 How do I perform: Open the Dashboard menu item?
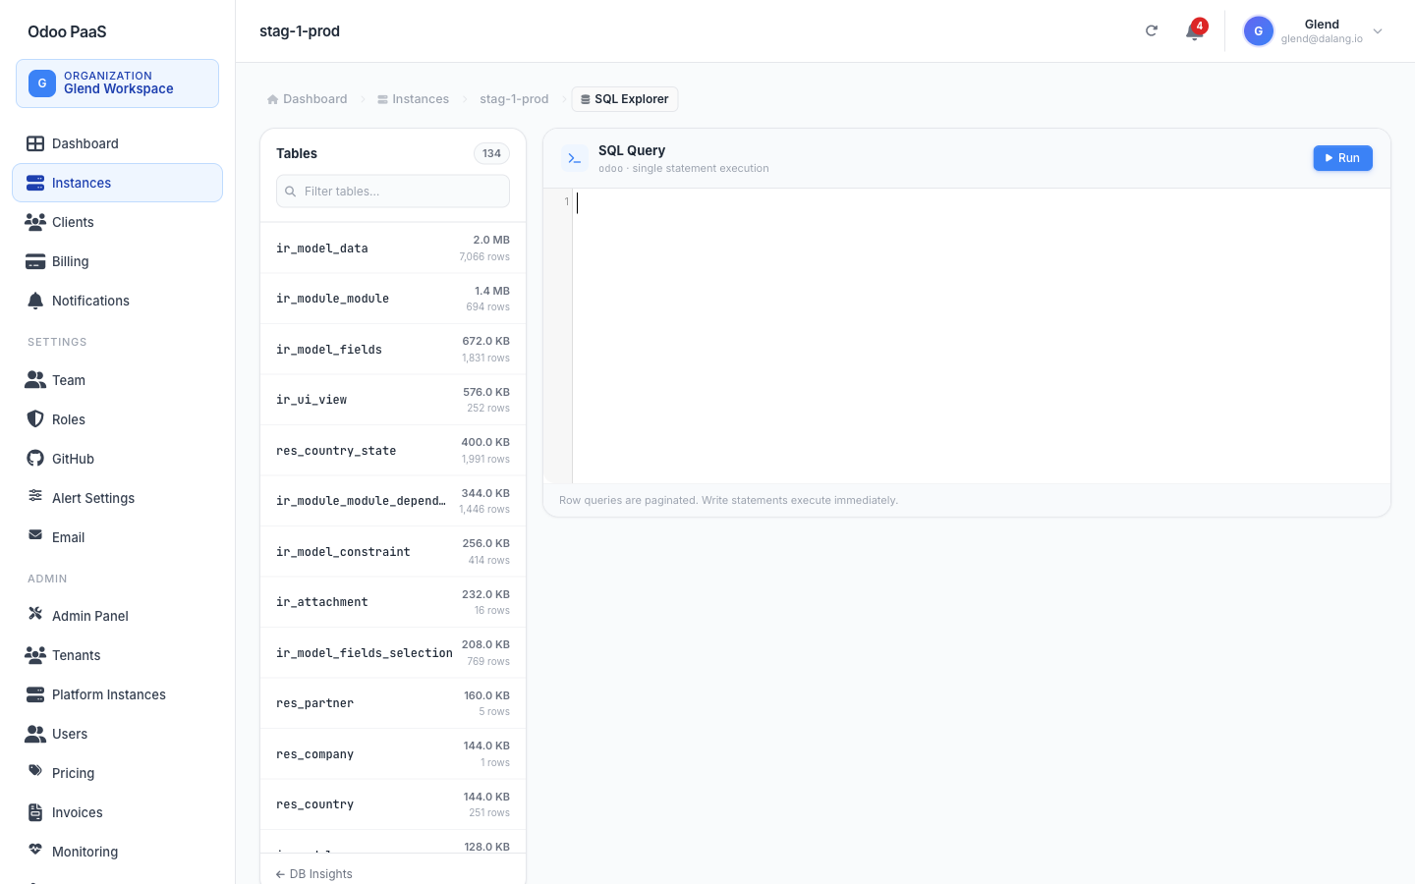117,143
